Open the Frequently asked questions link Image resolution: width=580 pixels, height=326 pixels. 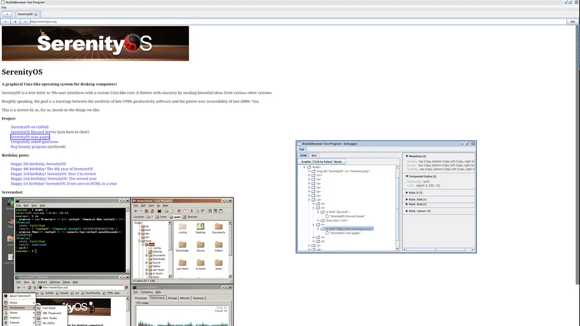point(34,142)
